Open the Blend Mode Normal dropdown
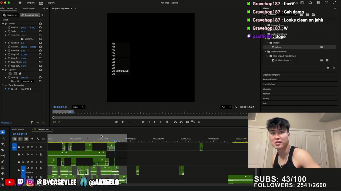 click(28, 81)
